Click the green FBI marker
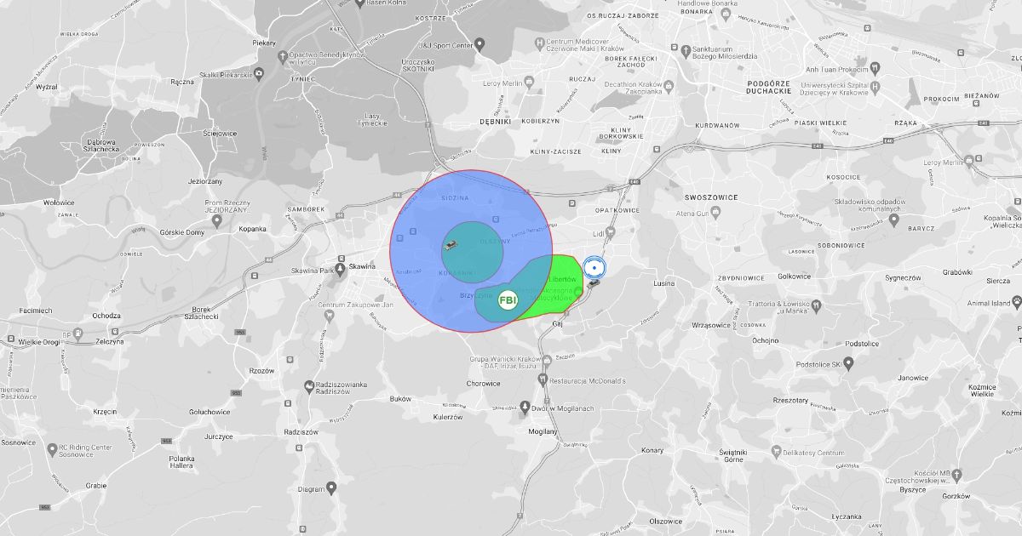Screen dimensions: 1022x536 [x=508, y=300]
